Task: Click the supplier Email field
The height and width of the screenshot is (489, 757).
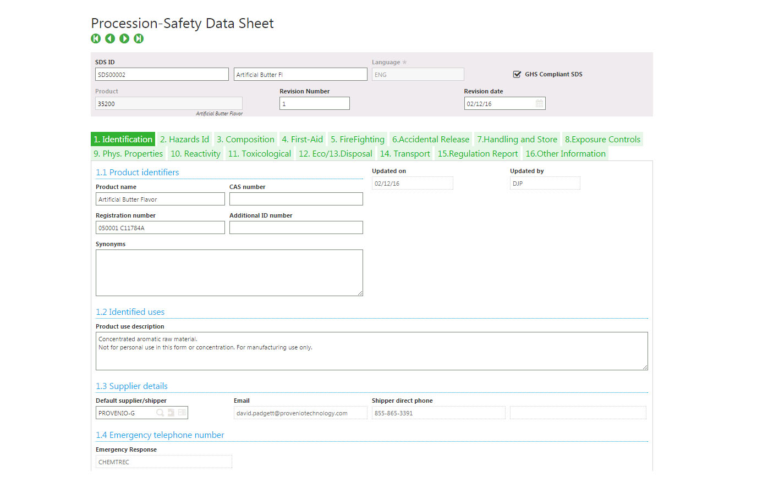Action: [x=300, y=413]
